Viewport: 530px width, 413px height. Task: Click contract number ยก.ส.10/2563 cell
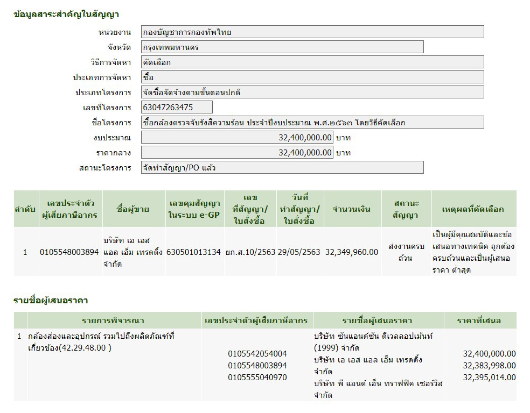pos(250,252)
